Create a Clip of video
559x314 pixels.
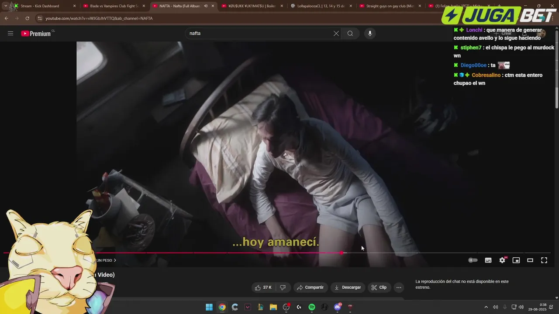[379, 287]
